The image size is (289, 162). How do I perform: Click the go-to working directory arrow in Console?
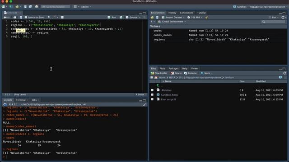pos(84,104)
